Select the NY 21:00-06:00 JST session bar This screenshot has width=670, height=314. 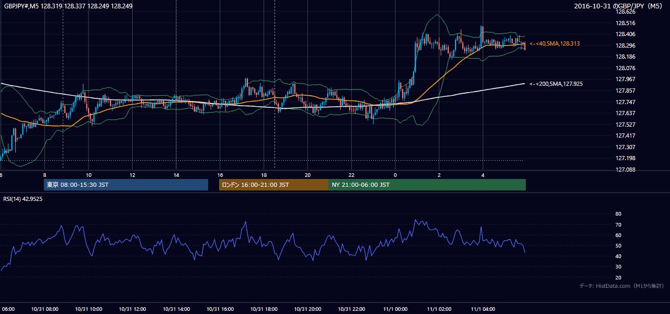tap(427, 185)
